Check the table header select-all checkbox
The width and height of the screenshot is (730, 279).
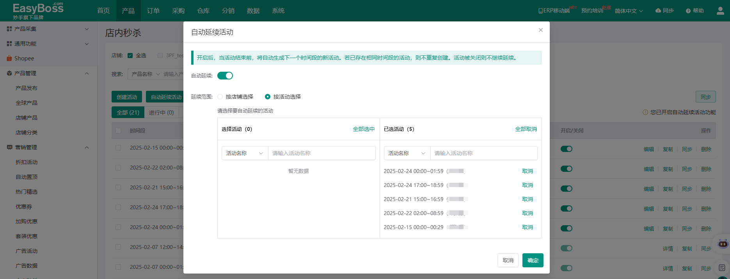click(118, 131)
